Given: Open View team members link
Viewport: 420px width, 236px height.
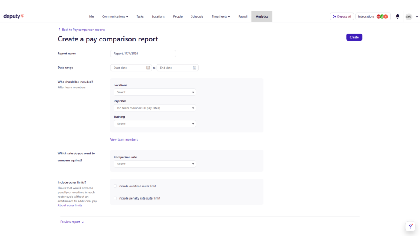Looking at the screenshot, I should 124,139.
